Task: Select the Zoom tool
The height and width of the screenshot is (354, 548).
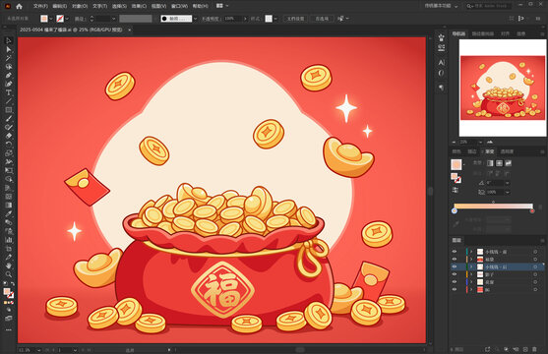Action: (9, 274)
